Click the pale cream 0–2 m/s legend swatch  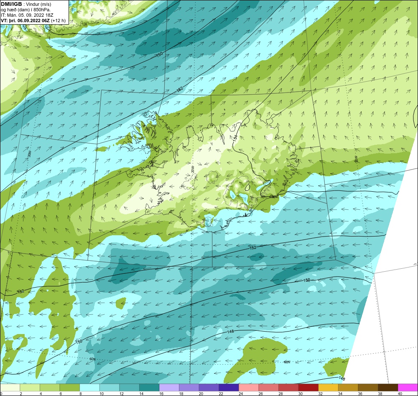(10, 388)
